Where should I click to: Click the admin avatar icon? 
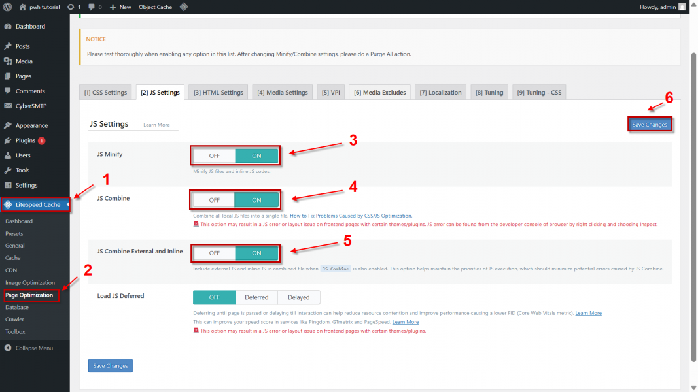[682, 7]
